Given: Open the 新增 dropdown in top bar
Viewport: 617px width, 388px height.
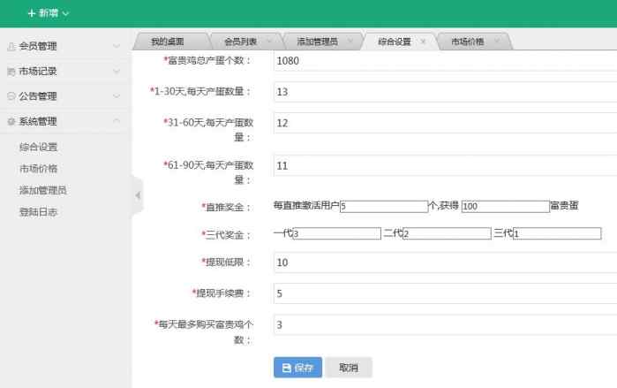Looking at the screenshot, I should 48,13.
